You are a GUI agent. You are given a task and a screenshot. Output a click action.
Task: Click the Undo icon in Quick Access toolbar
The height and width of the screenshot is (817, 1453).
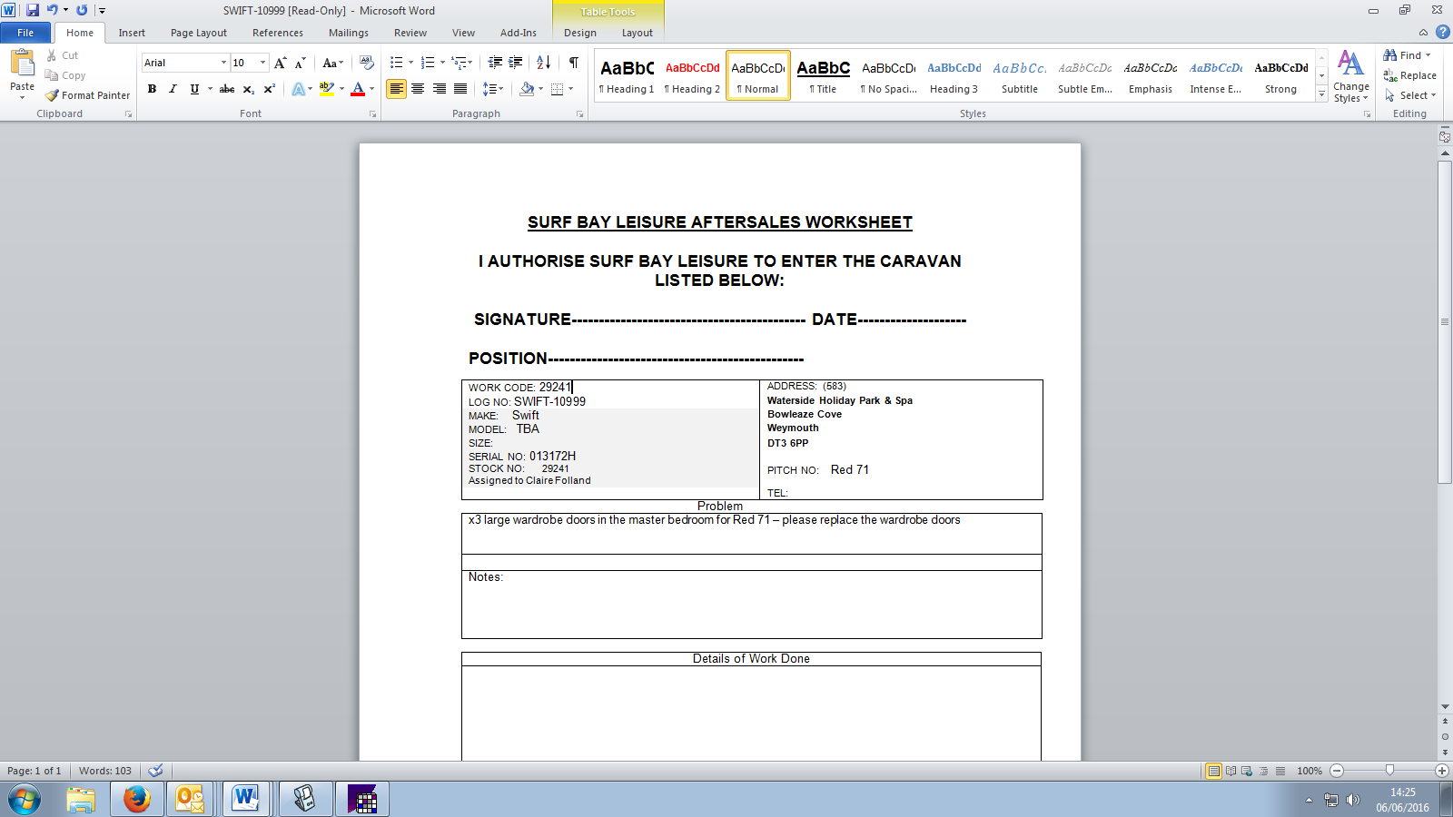click(53, 10)
